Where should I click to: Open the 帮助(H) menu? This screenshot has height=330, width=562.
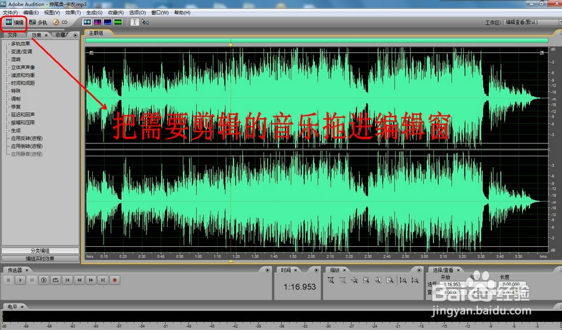pos(182,12)
